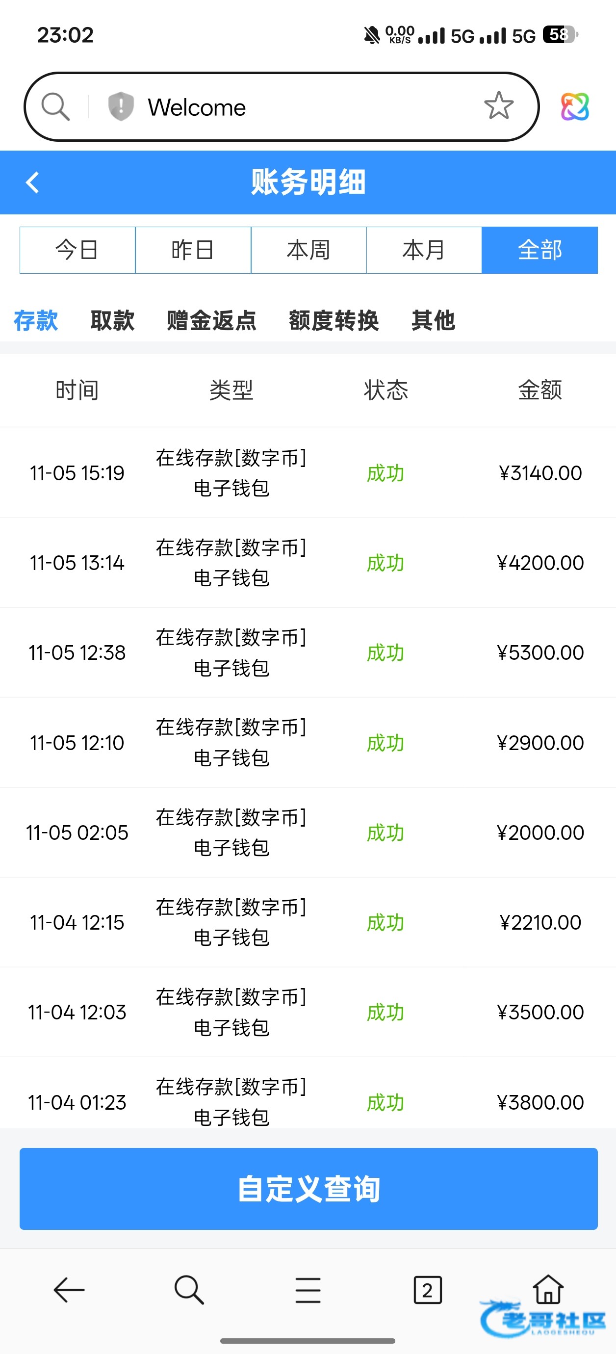Viewport: 616px width, 1354px height.
Task: Switch to the 本月 filter
Action: 424,250
